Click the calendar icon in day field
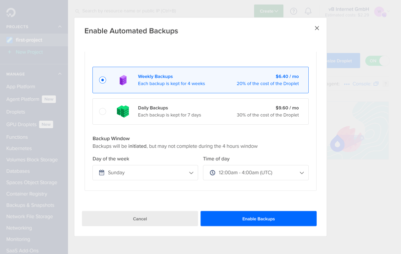The height and width of the screenshot is (254, 401). click(x=102, y=173)
